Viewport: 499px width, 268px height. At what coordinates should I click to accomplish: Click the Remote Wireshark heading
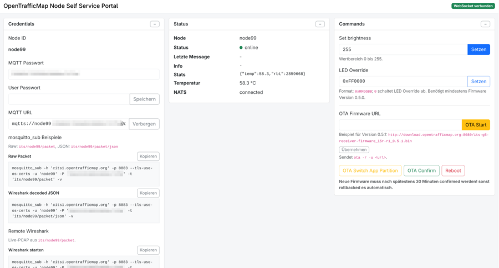tap(28, 231)
